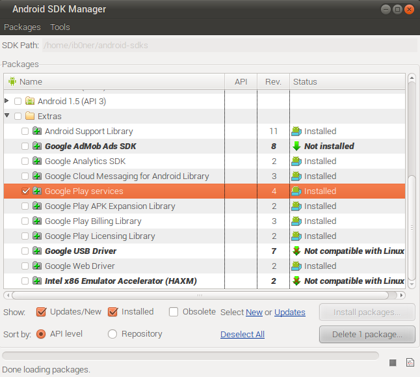Click the horizontal scrollbar left arrow
This screenshot has width=420, height=377.
click(x=8, y=295)
